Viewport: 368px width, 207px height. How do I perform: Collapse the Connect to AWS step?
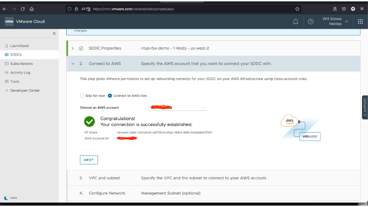[73, 63]
